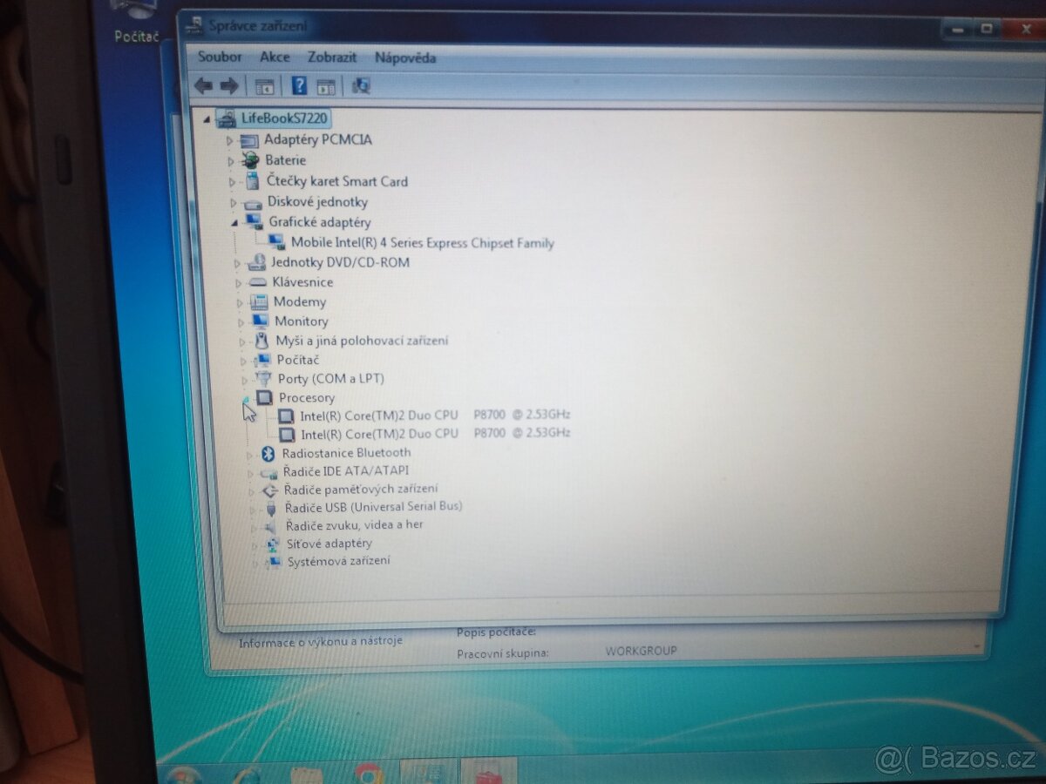Viewport: 1046px width, 784px height.
Task: Select the "Baterie" label
Action: (286, 160)
